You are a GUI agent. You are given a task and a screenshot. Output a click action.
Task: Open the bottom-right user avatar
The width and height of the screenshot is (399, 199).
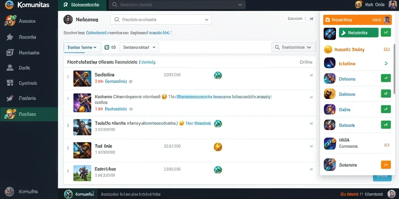392,194
